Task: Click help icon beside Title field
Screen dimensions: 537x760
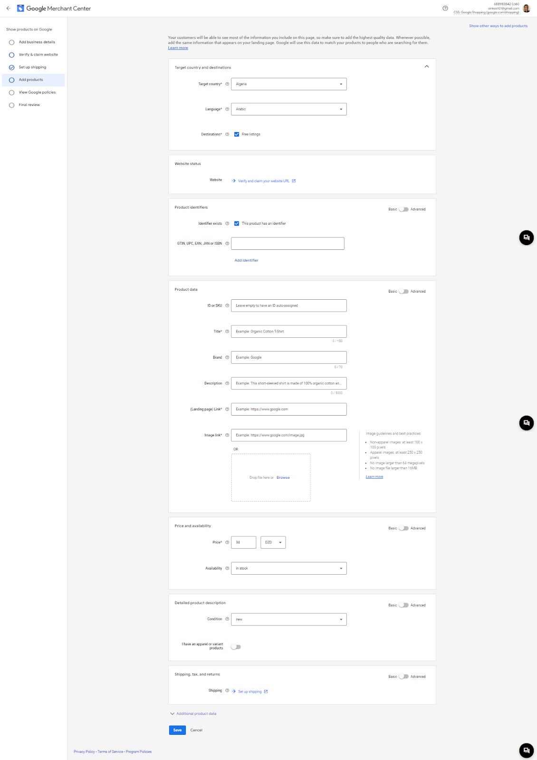Action: 227,332
